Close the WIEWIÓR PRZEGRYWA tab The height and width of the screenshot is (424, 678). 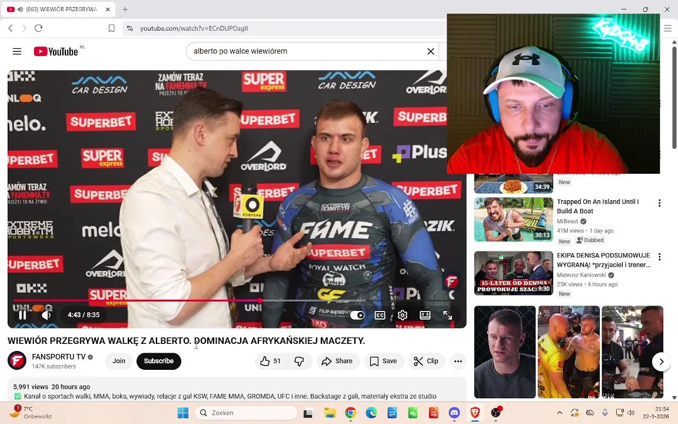(x=108, y=9)
